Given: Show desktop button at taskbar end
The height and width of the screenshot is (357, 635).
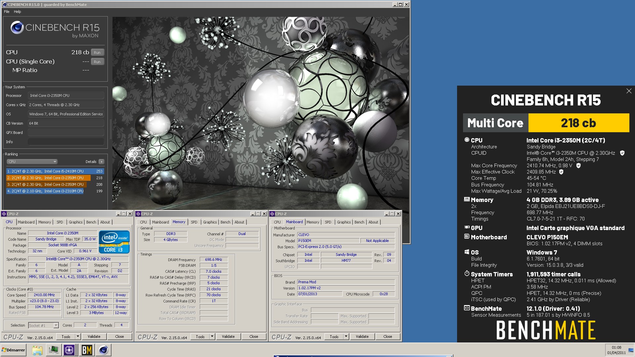Looking at the screenshot, I should (x=631, y=350).
